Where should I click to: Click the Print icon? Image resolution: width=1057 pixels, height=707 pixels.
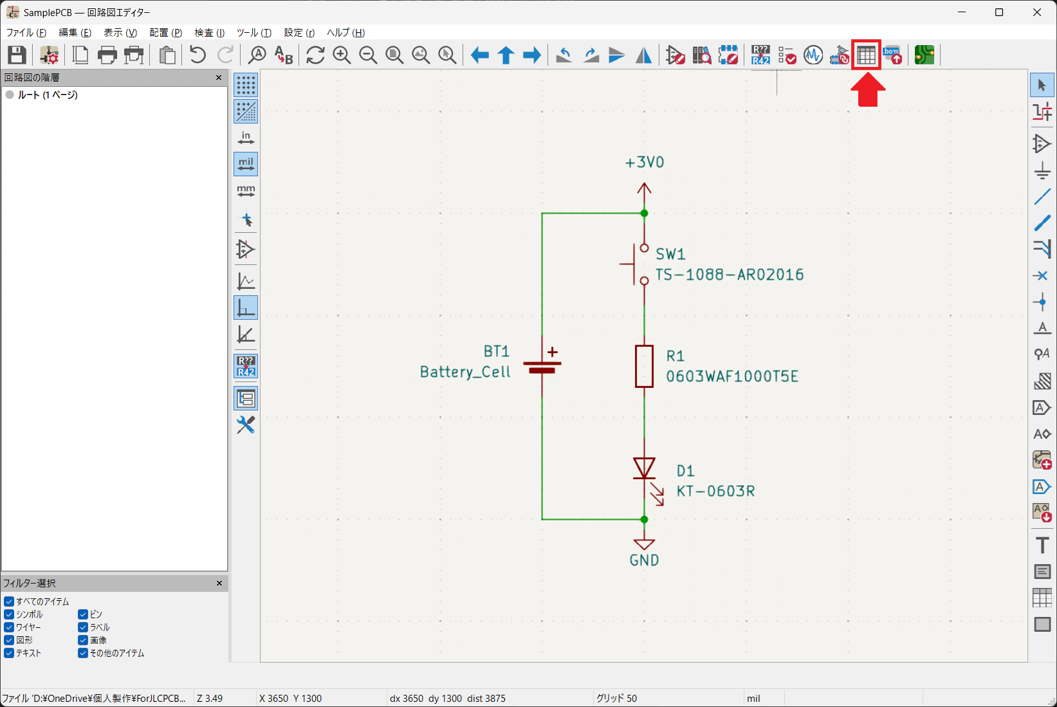(x=107, y=55)
